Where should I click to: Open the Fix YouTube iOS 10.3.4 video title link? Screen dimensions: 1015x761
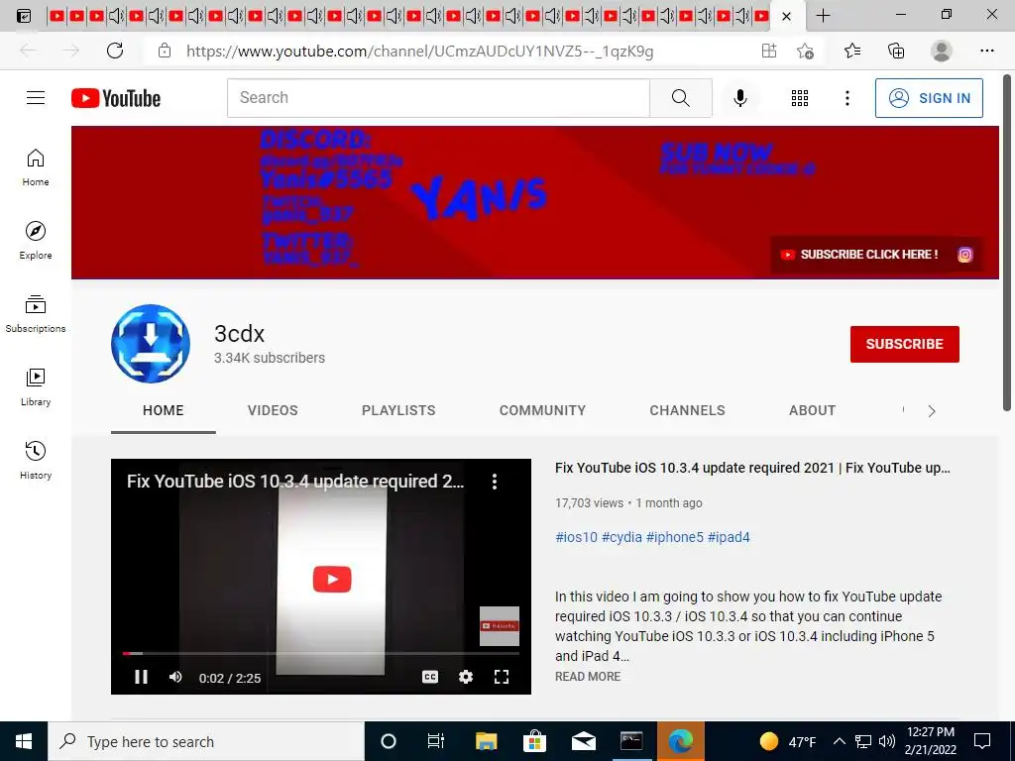coord(752,468)
